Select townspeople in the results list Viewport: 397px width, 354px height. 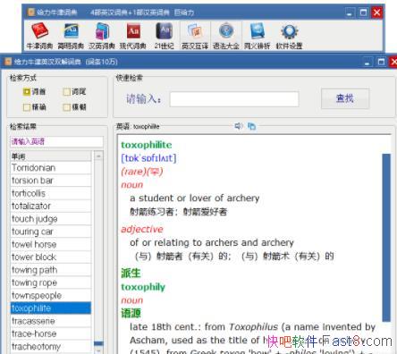(x=51, y=296)
